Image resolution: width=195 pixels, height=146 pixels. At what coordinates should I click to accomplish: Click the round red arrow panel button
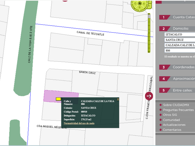point(149,96)
